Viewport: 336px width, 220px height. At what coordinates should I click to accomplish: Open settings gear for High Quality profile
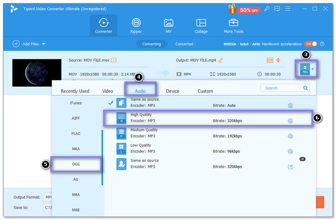click(290, 121)
